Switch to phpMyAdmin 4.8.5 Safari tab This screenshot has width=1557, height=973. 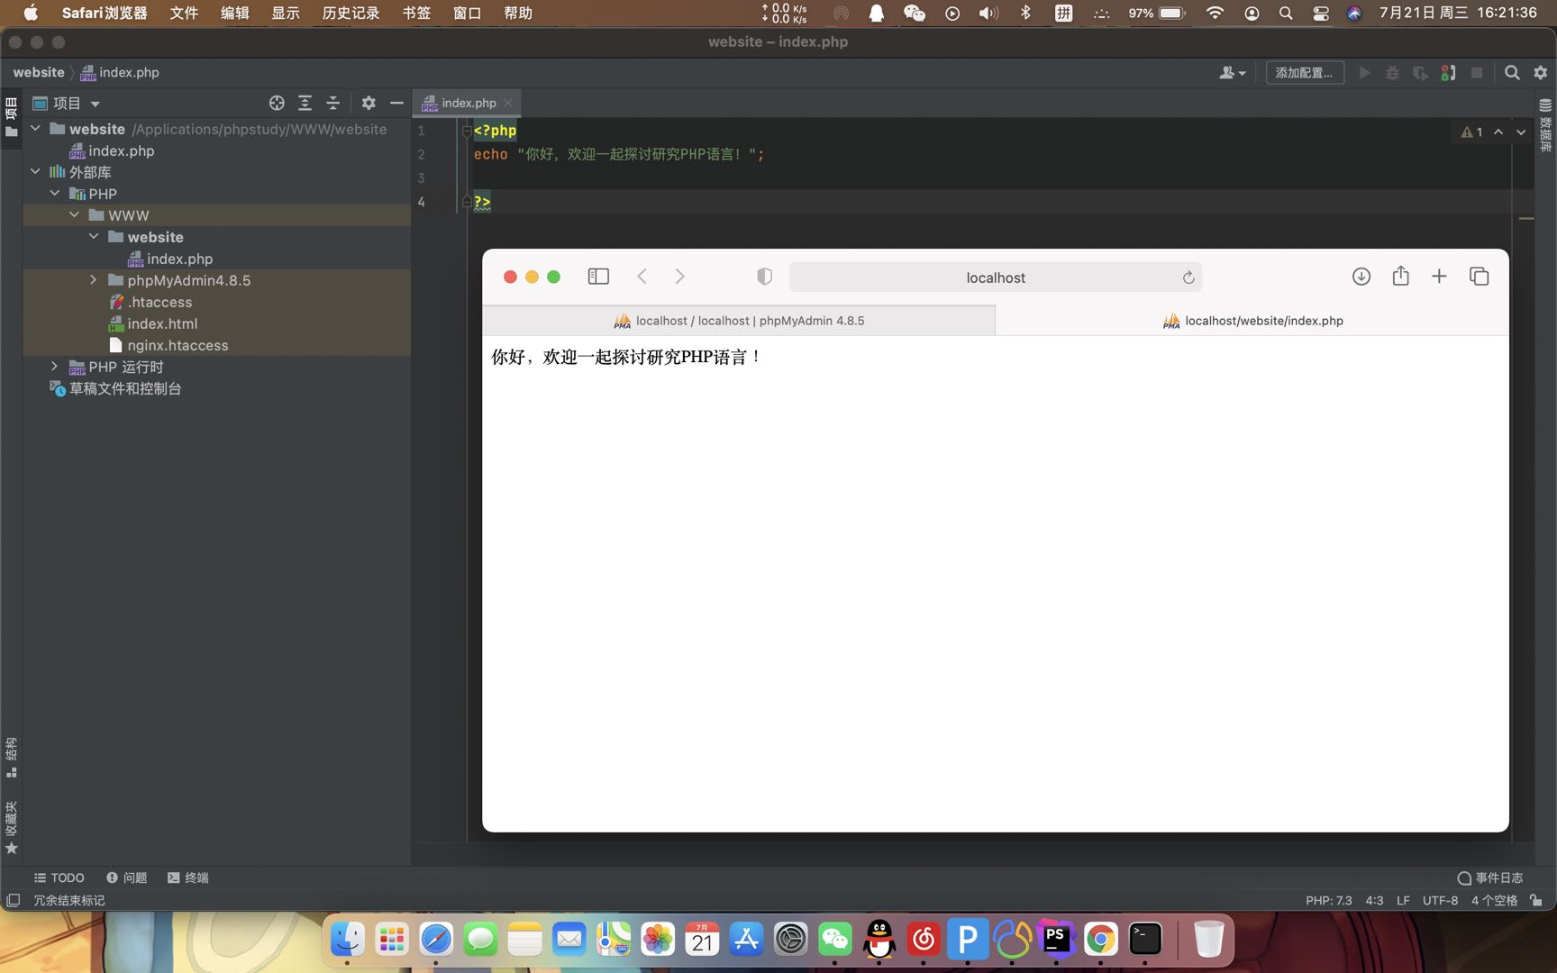(739, 321)
